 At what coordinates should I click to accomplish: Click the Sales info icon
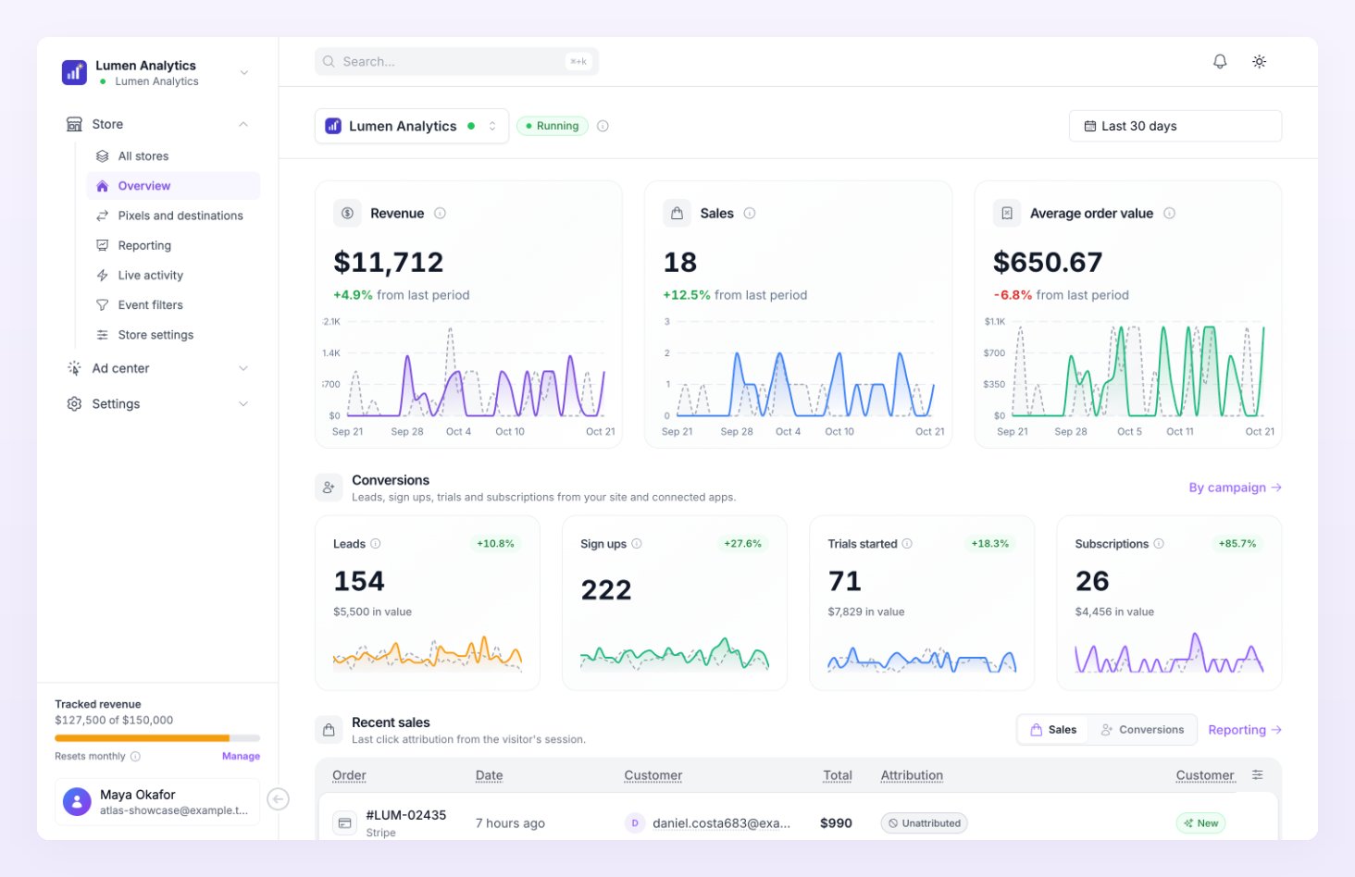(x=750, y=213)
